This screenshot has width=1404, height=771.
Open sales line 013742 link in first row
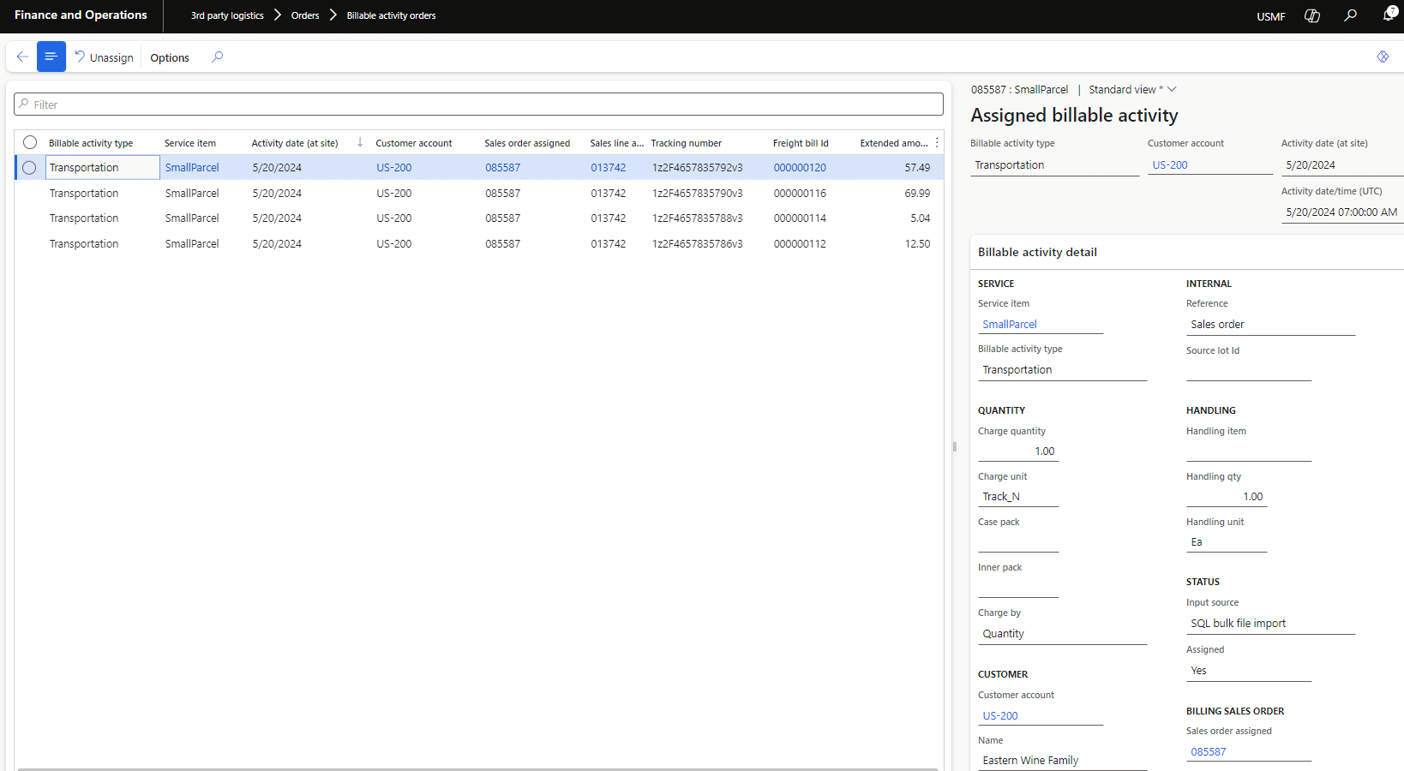[608, 168]
